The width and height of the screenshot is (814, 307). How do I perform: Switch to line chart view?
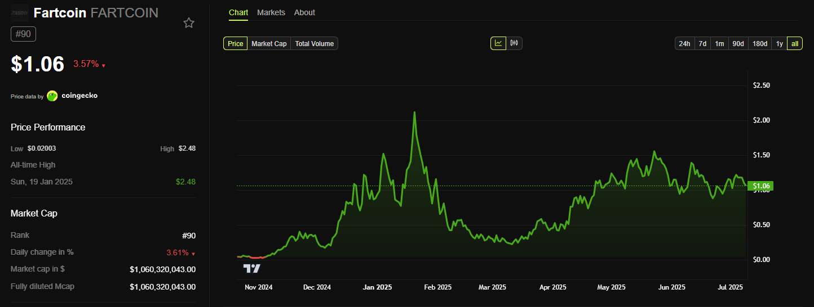(x=498, y=43)
